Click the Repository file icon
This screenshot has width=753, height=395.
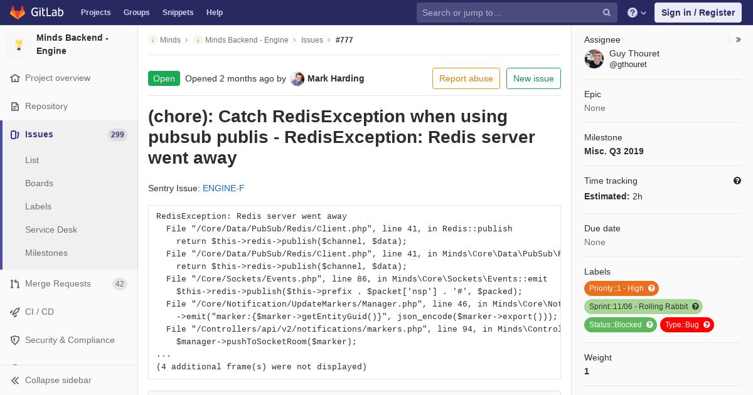(15, 107)
